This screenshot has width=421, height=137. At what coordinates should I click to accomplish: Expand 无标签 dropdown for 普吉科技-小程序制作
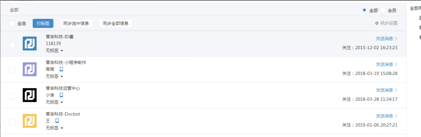click(x=54, y=76)
